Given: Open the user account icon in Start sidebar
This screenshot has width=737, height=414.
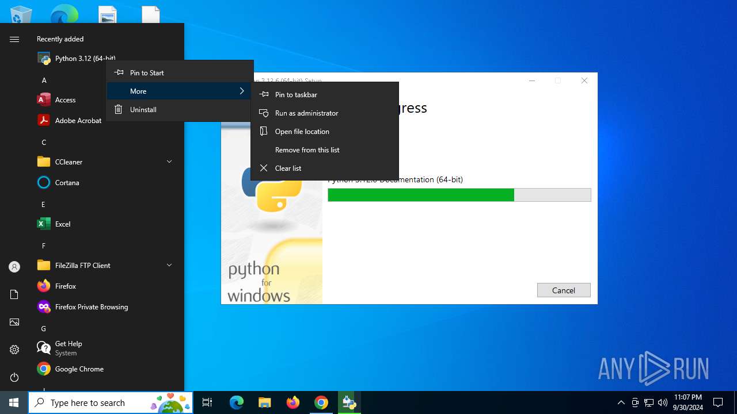Looking at the screenshot, I should click(14, 267).
